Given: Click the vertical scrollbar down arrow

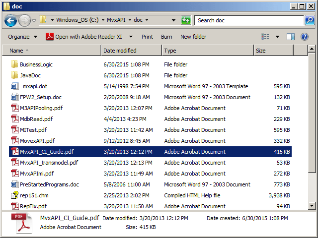Looking at the screenshot, I should (x=312, y=206).
